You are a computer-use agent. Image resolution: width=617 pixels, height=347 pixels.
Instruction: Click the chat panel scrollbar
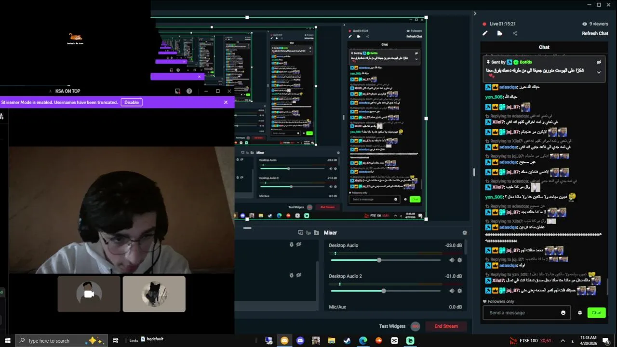pos(608,286)
